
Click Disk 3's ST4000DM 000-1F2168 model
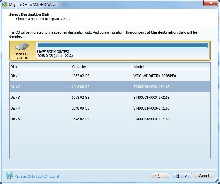pos(151,98)
